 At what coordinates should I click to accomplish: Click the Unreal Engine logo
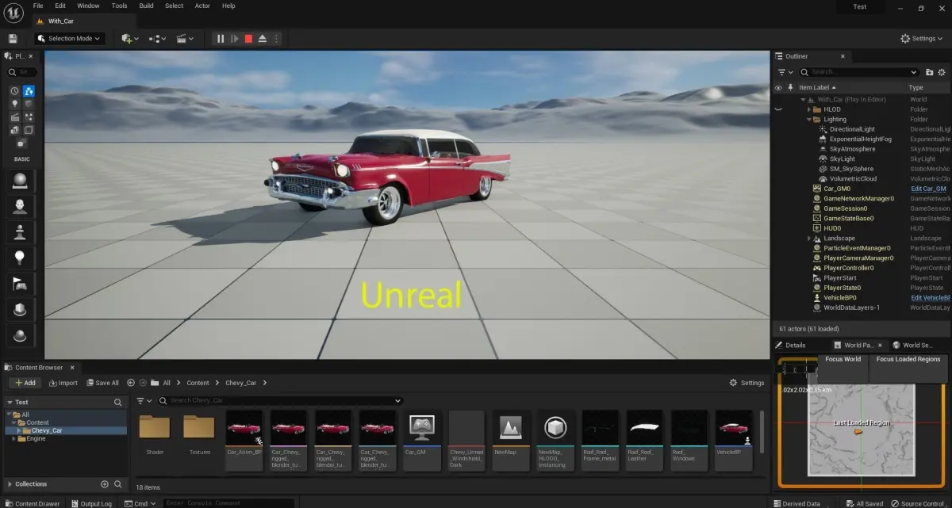click(13, 13)
